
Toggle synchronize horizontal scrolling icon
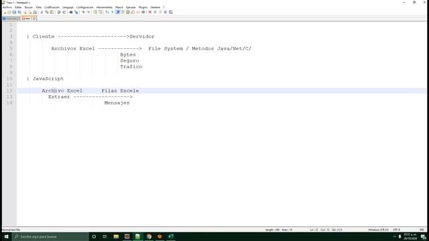[101, 12]
